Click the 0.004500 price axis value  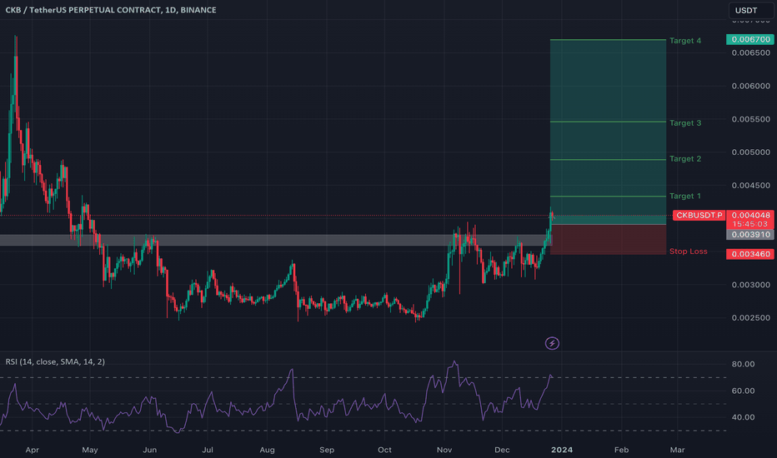click(x=750, y=186)
